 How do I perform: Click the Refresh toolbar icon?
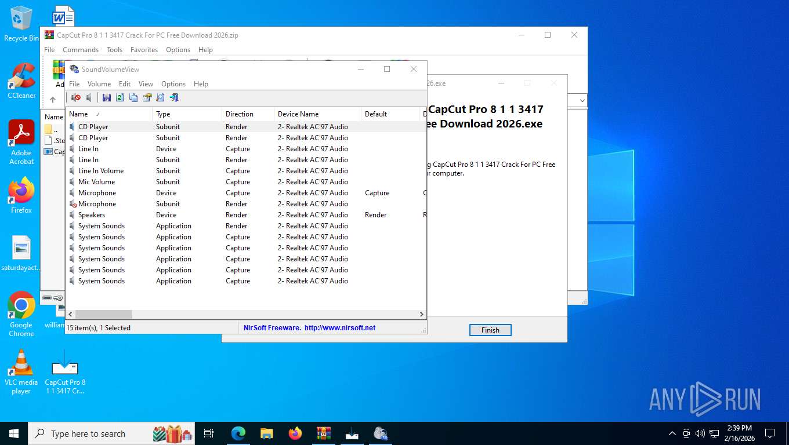click(120, 97)
